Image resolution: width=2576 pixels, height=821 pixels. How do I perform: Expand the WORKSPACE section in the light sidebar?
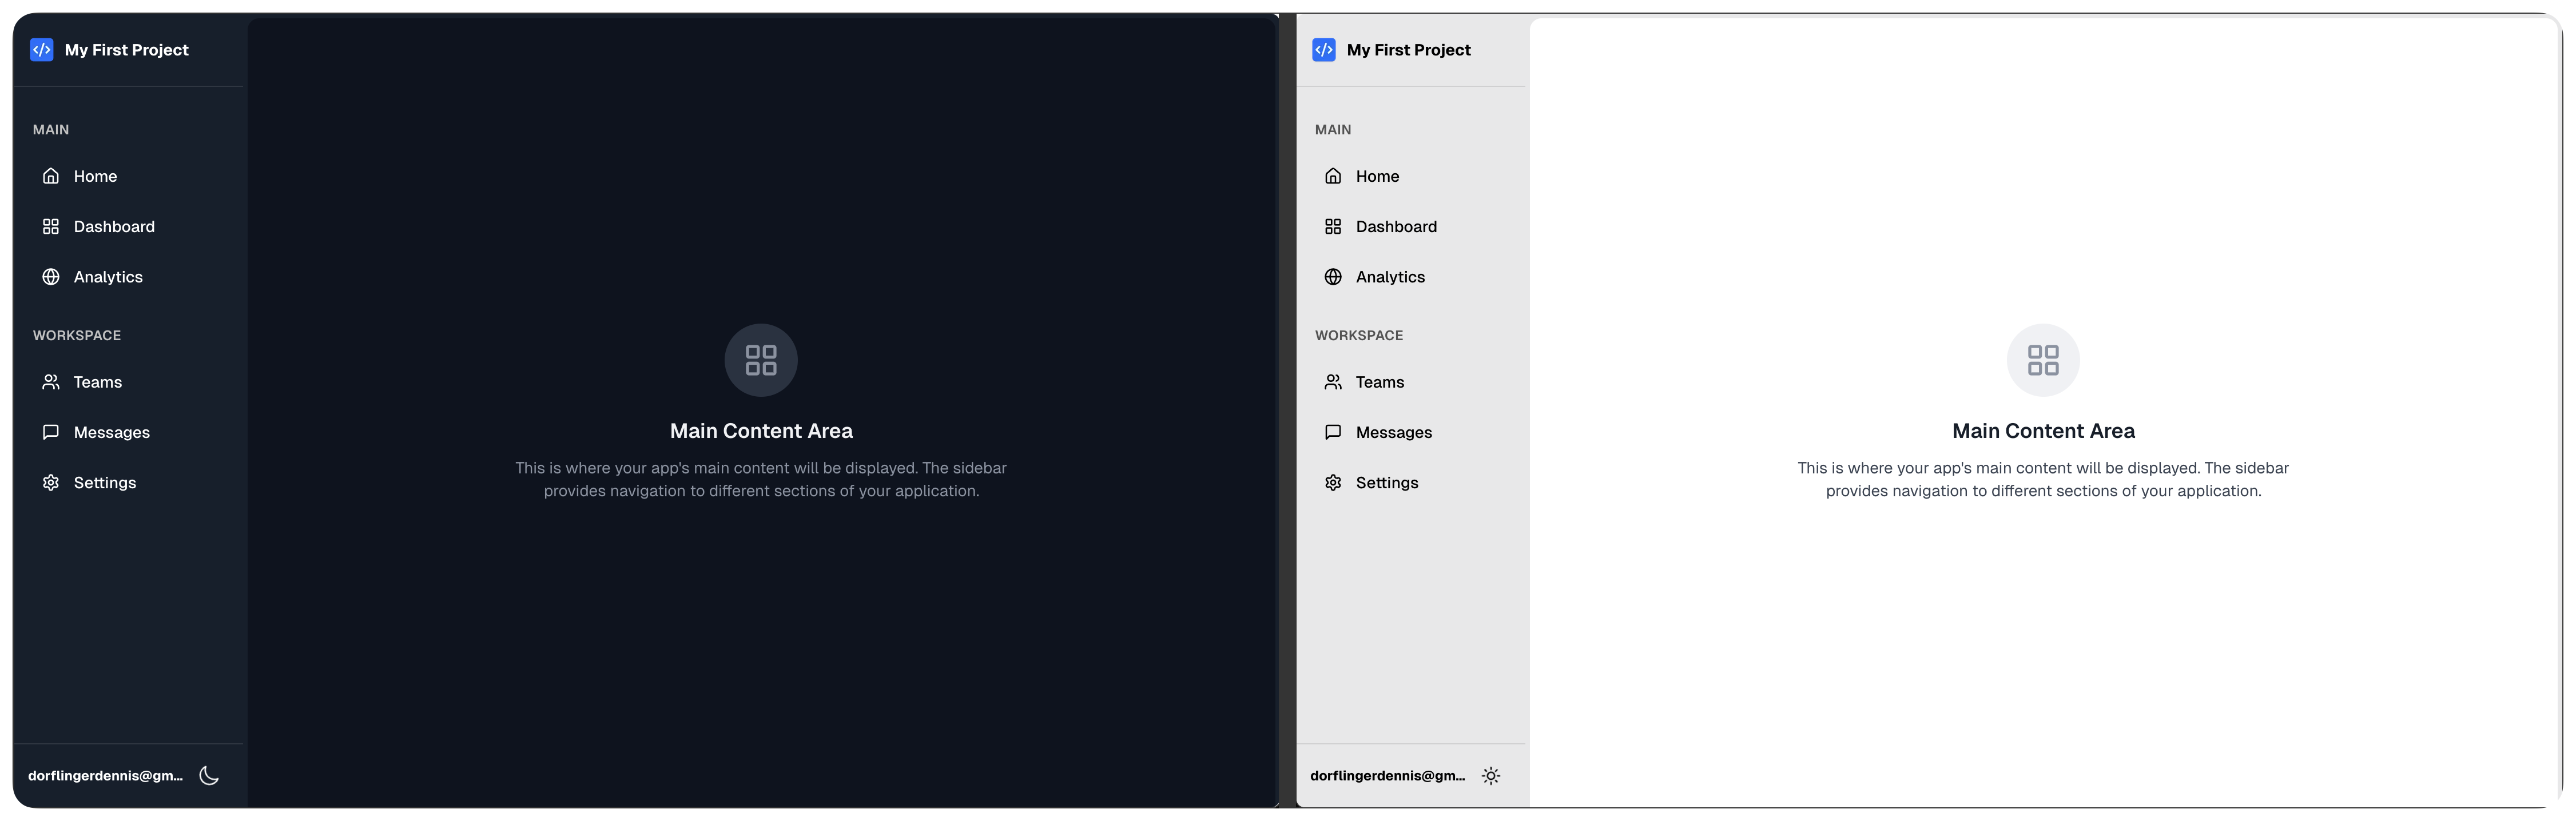[1359, 335]
